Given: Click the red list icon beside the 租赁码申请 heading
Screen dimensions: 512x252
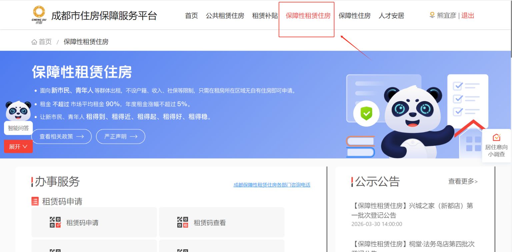Looking at the screenshot, I should point(35,201).
